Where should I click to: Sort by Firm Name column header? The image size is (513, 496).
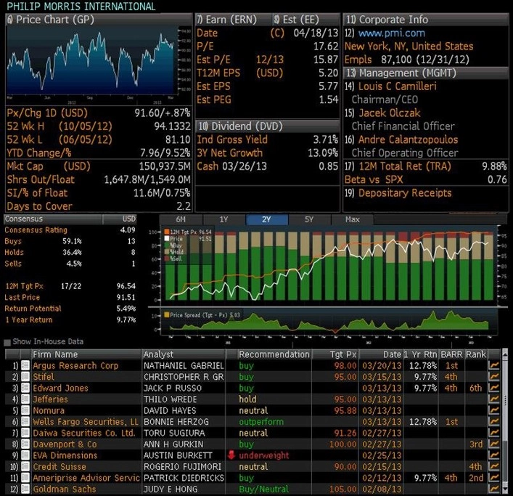click(x=86, y=354)
